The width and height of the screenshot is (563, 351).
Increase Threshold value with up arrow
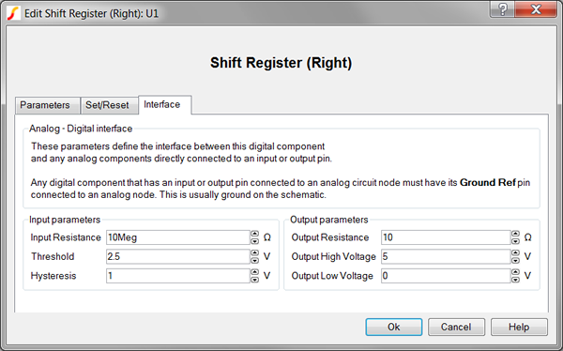tap(254, 252)
